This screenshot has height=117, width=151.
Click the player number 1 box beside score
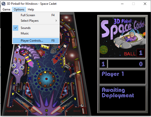coord(103,64)
